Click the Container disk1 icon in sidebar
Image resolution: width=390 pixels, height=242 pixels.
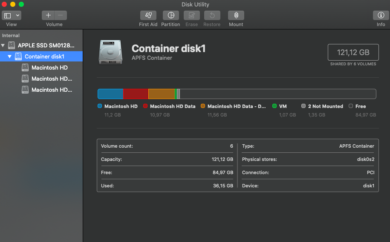(18, 56)
